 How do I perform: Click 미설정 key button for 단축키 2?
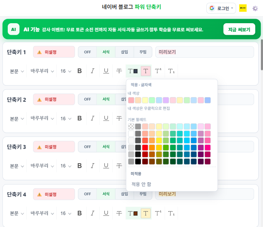click(x=54, y=99)
